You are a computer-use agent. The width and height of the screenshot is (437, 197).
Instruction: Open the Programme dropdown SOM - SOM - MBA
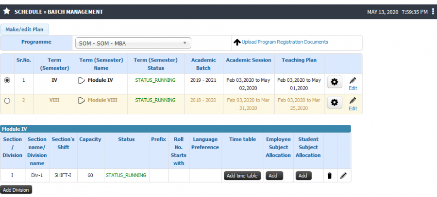[x=133, y=43]
